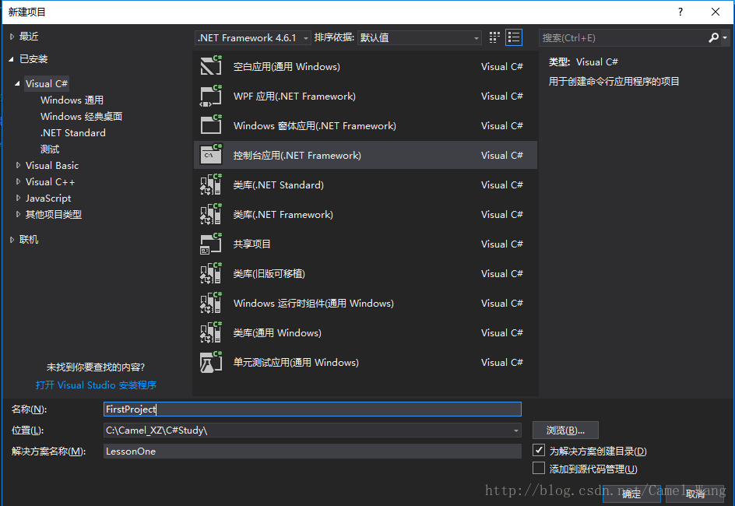Select .NET Standard category
735x506 pixels.
pos(72,132)
